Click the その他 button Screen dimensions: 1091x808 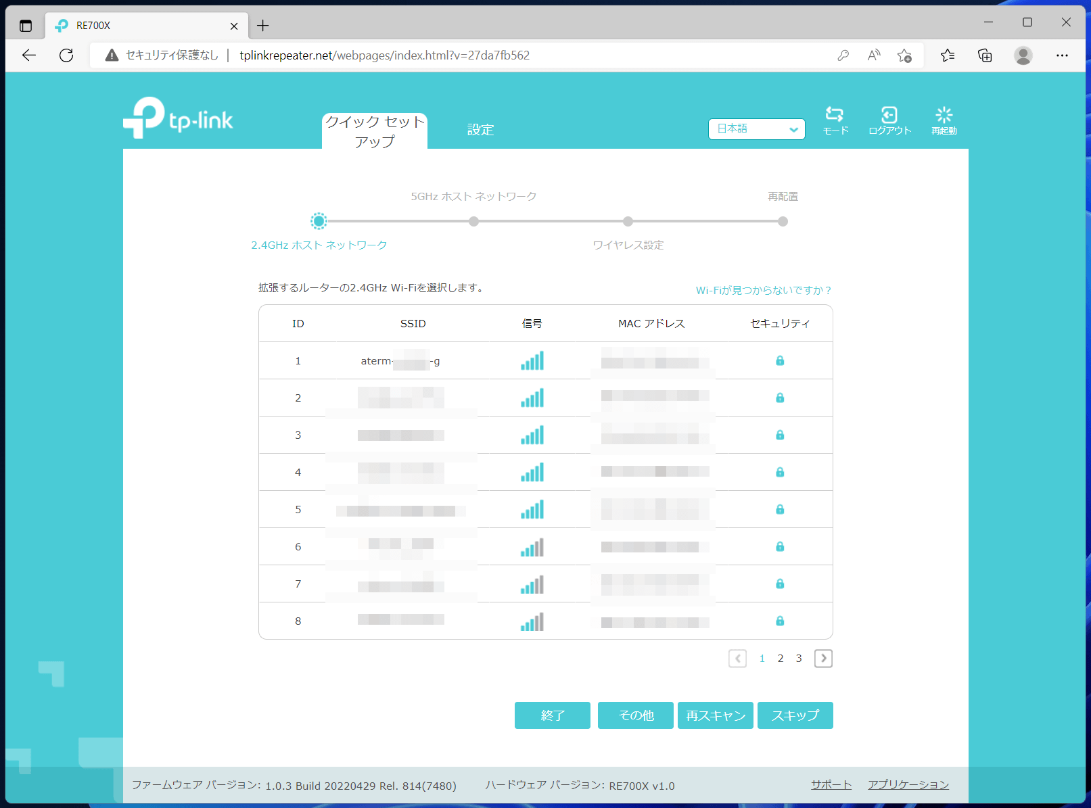636,715
